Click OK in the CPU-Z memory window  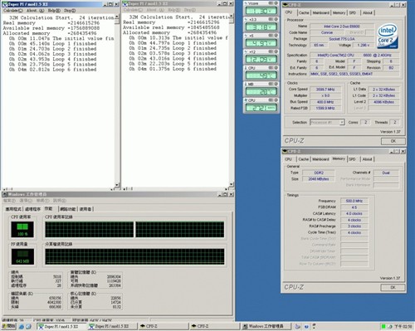[393, 288]
